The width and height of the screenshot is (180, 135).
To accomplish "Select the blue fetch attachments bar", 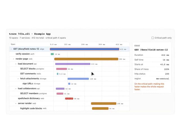I will 78,79.
